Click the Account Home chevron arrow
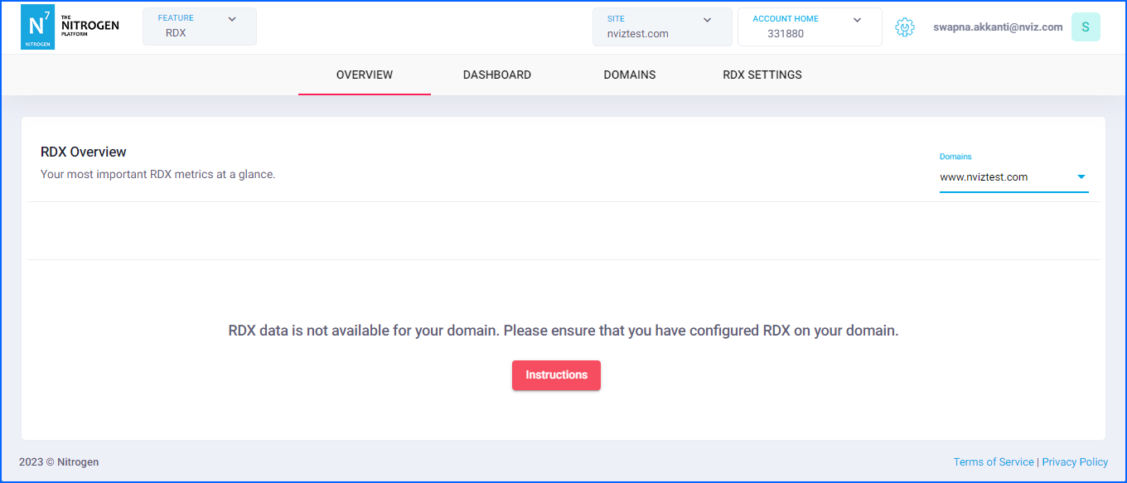Screen dimensions: 1127x483 [857, 20]
